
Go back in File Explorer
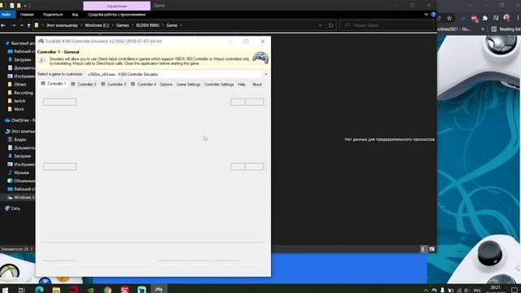[3, 25]
